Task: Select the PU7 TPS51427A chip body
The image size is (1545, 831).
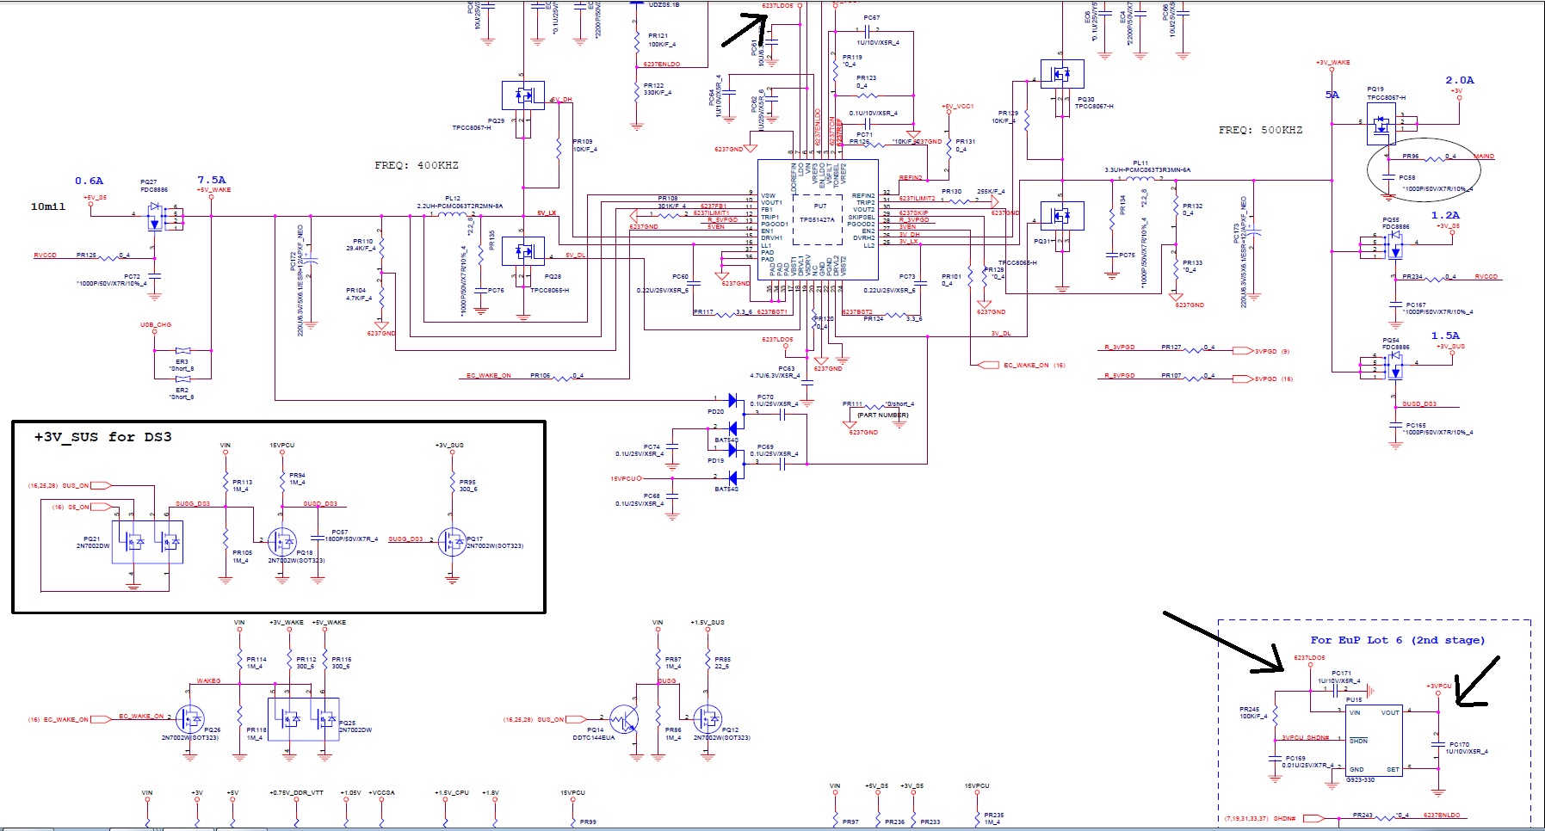Action: click(818, 219)
